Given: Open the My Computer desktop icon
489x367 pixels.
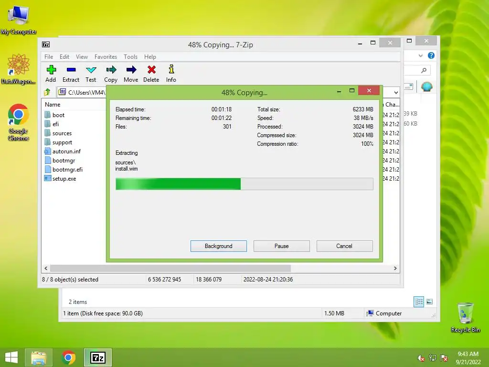Looking at the screenshot, I should pos(19,19).
